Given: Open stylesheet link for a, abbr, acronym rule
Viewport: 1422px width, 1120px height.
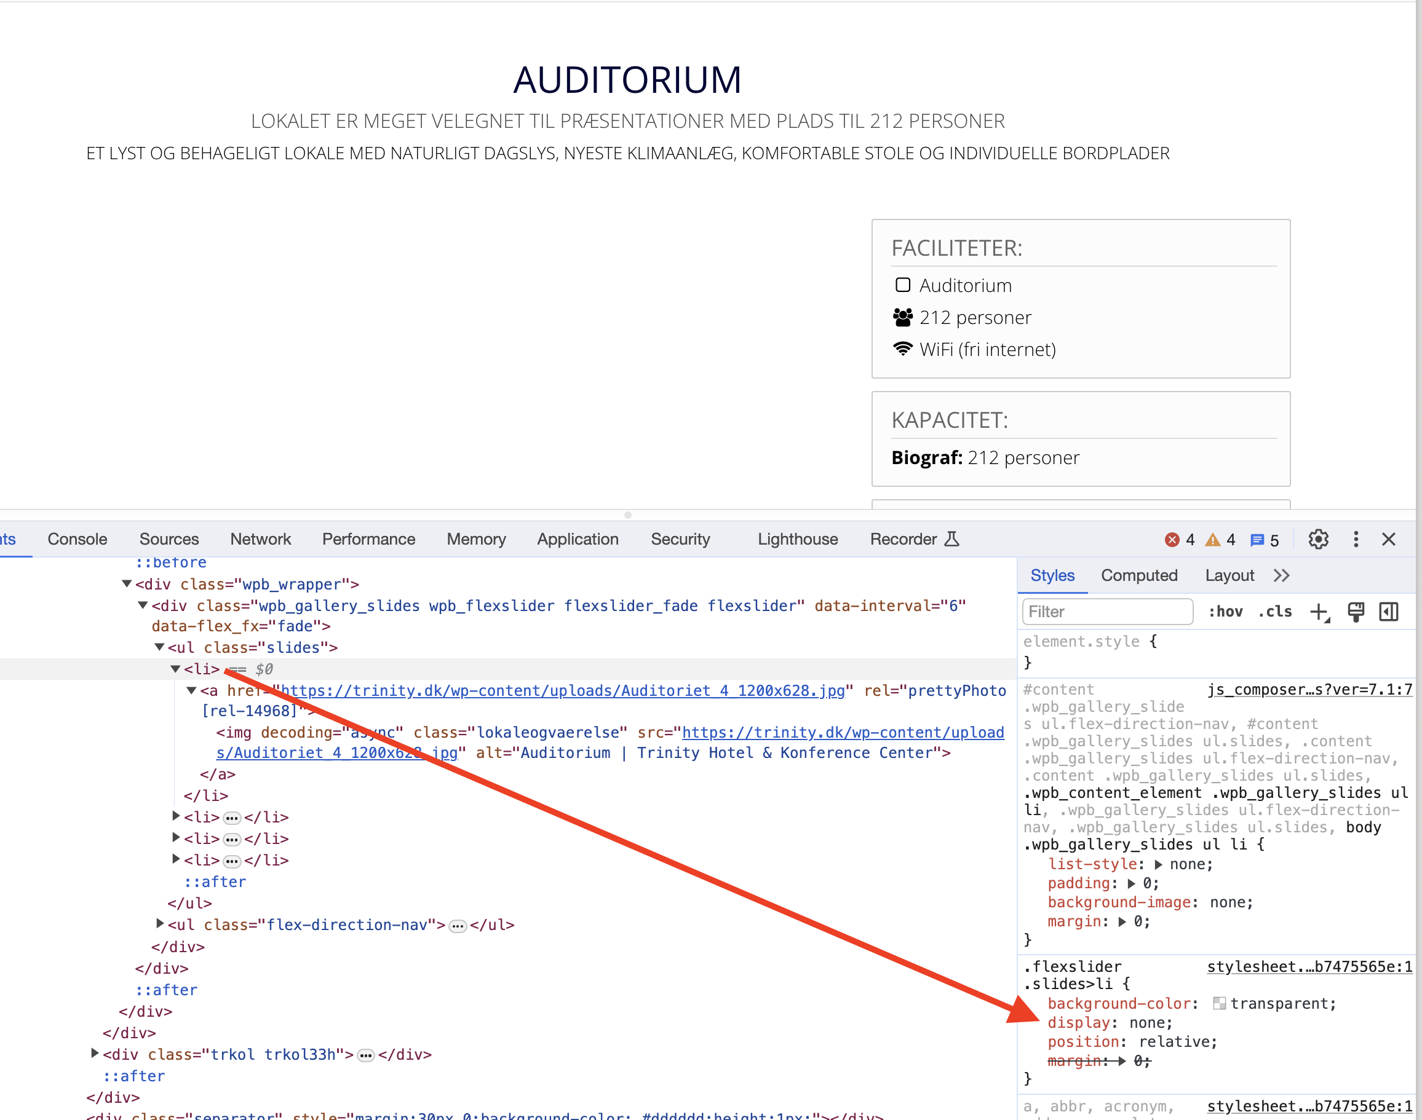Looking at the screenshot, I should 1310,1106.
